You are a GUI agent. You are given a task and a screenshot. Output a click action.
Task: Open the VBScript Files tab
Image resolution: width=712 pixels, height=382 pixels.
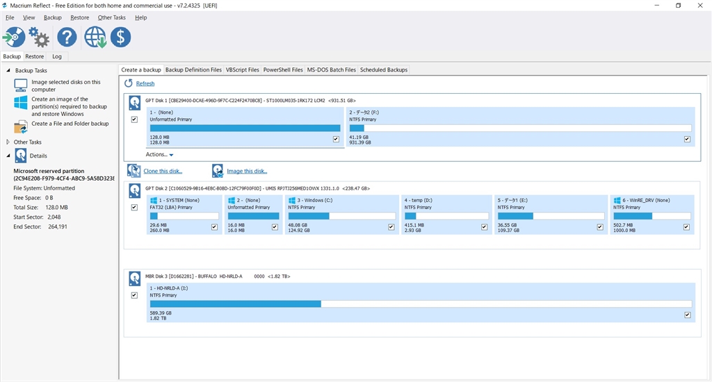tap(243, 70)
